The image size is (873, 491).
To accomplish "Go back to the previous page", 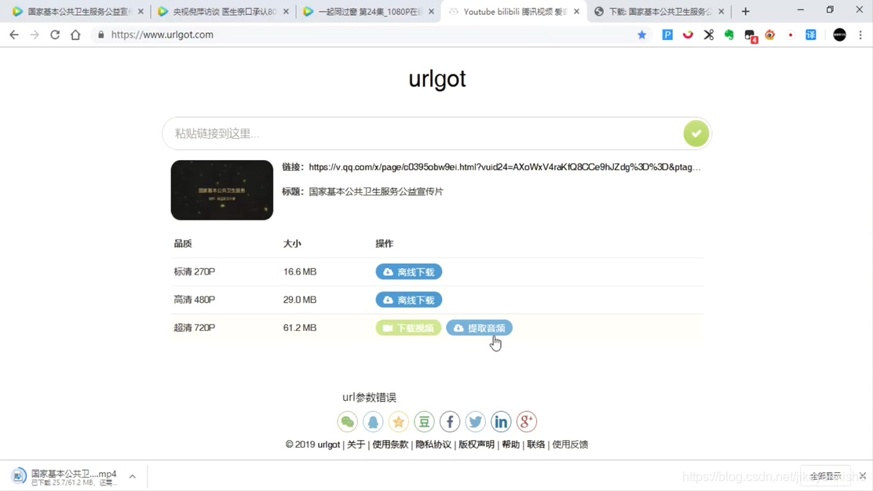I will 14,35.
